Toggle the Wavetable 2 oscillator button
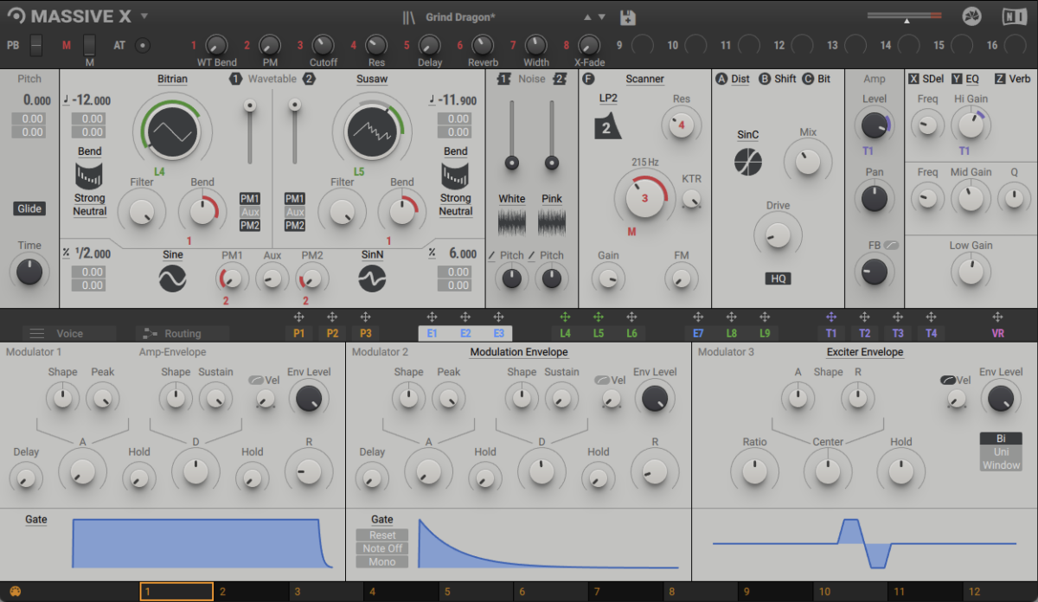Viewport: 1038px width, 602px height. tap(309, 79)
